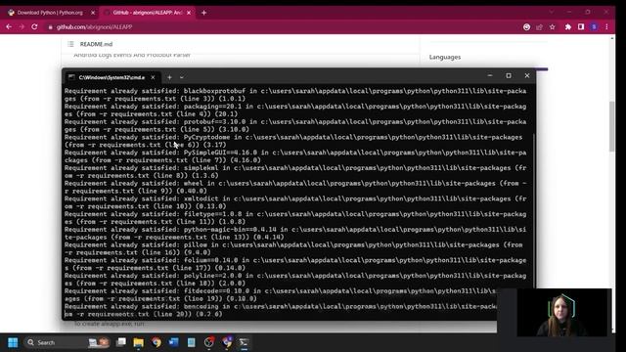
Task: Click the python-magic-bin==0.4.14 requirement line
Action: point(295,233)
